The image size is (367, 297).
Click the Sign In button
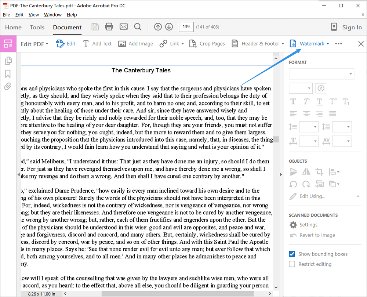point(351,27)
